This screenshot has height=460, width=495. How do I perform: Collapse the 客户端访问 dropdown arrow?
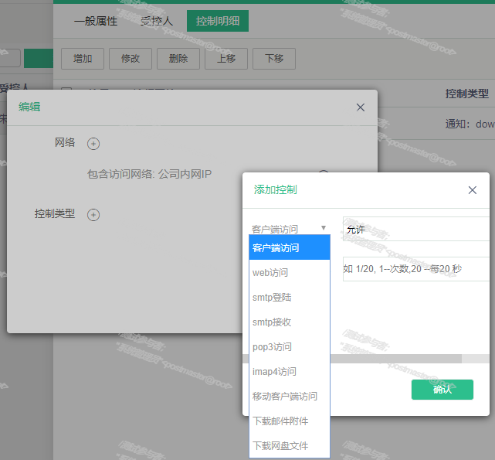[324, 228]
